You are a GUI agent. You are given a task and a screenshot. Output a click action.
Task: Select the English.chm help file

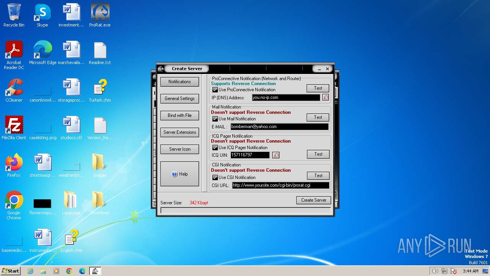coord(71,241)
